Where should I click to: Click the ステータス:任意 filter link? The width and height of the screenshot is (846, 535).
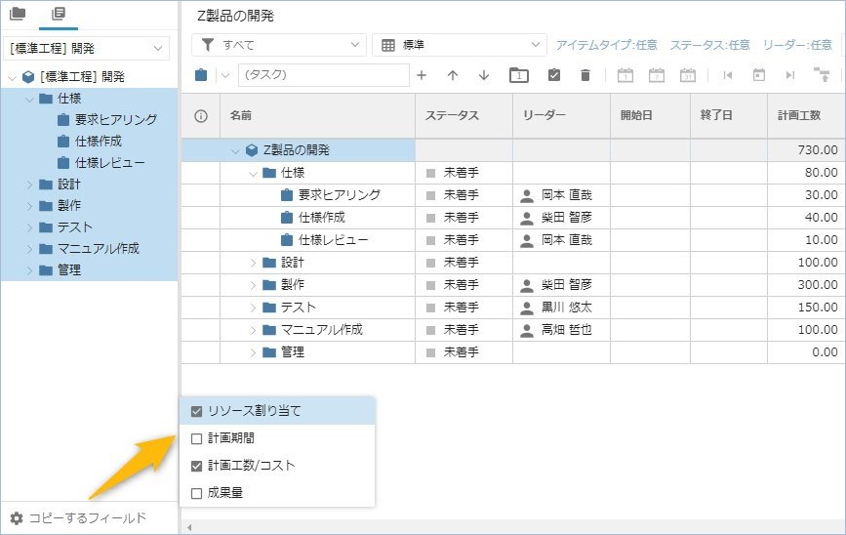point(709,45)
